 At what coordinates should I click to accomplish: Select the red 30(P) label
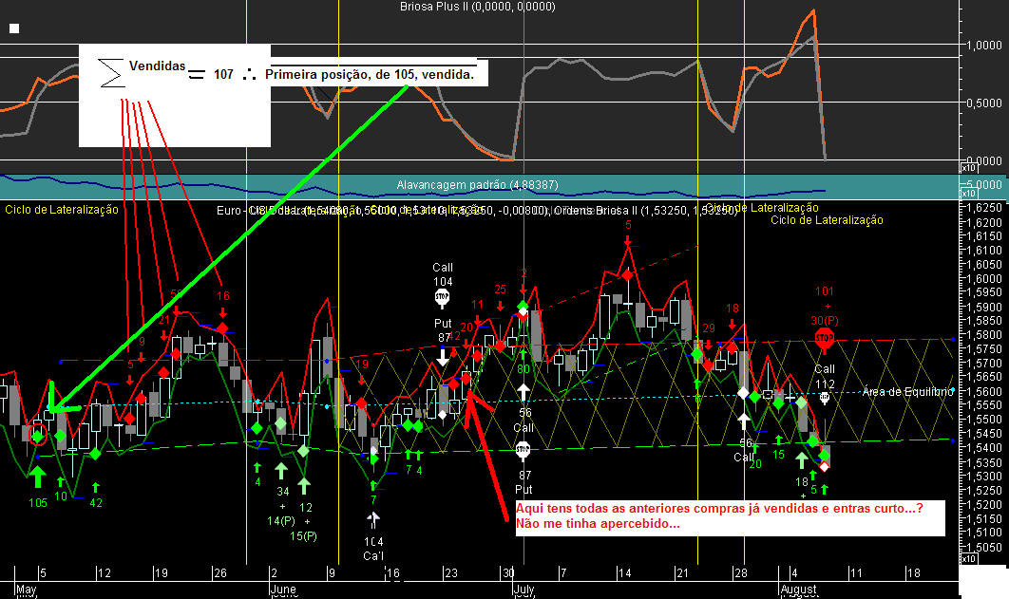coord(825,321)
